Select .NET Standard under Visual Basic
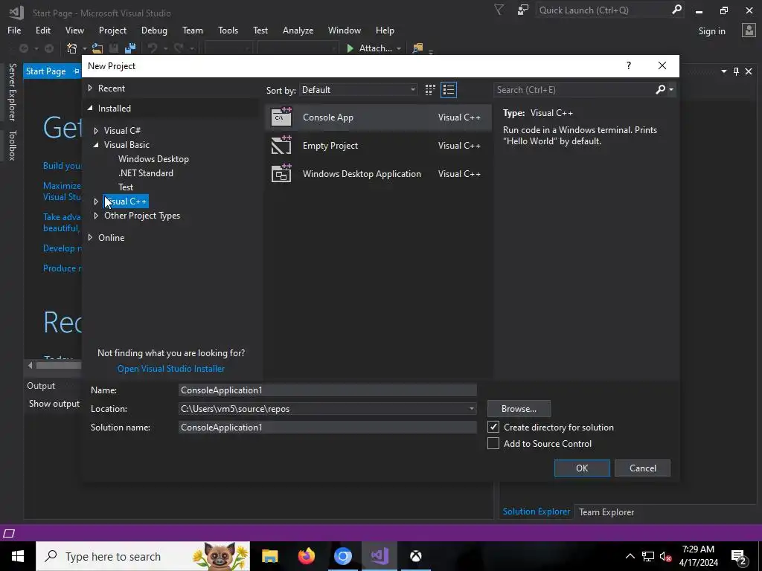Screen dimensions: 762x571 point(146,172)
